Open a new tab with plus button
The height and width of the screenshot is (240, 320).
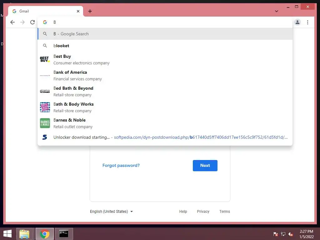(x=90, y=11)
